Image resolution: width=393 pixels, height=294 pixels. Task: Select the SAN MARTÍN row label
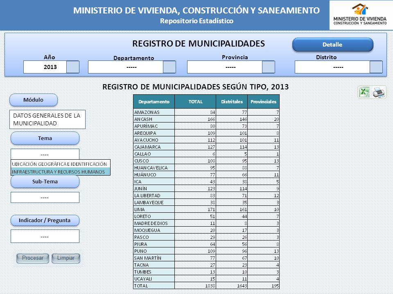[x=154, y=258]
